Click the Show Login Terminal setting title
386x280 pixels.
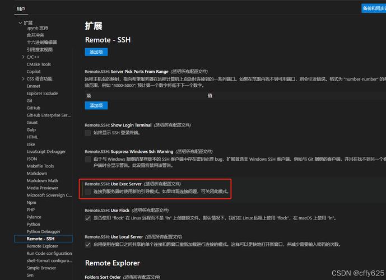118,125
